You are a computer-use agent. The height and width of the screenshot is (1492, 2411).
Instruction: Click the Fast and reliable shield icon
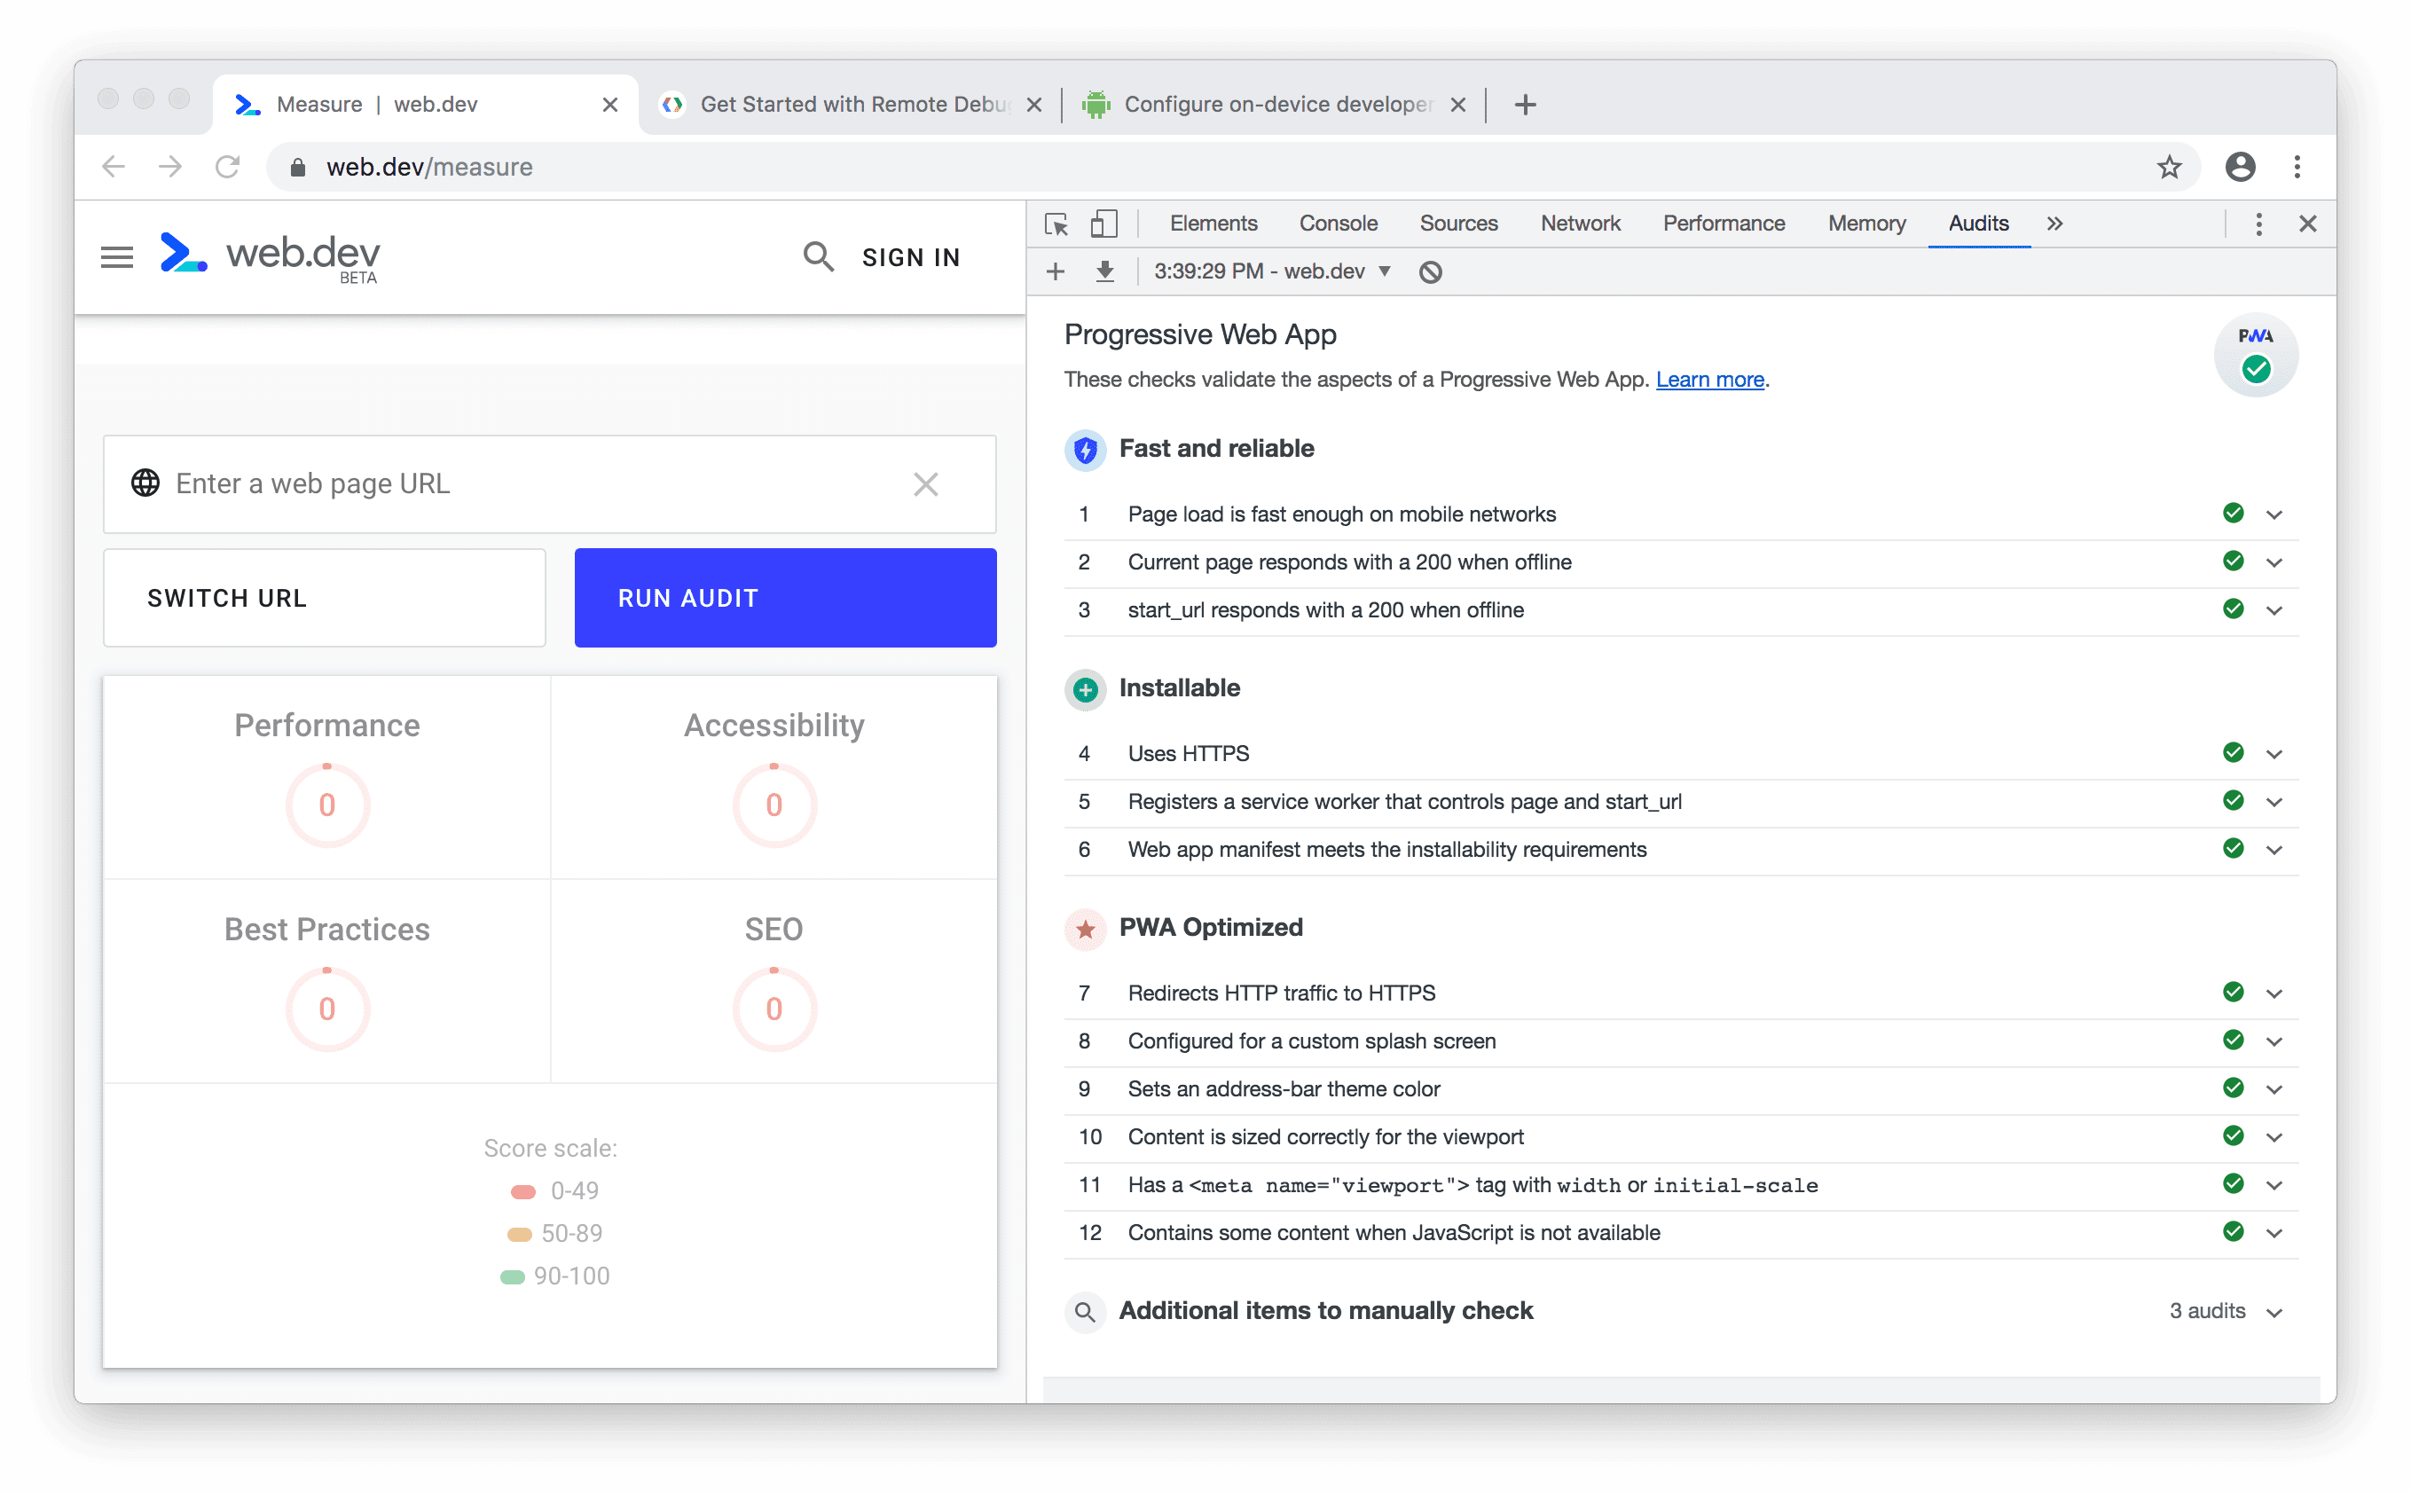(1085, 448)
